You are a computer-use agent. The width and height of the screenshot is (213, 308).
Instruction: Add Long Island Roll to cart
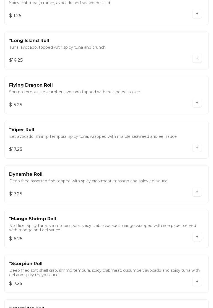197,58
